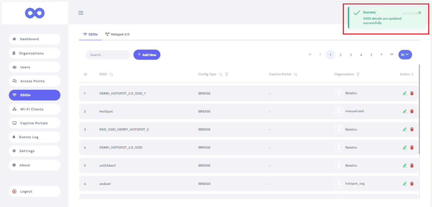
Task: Open the Config Type filter icon
Action: tap(227, 75)
